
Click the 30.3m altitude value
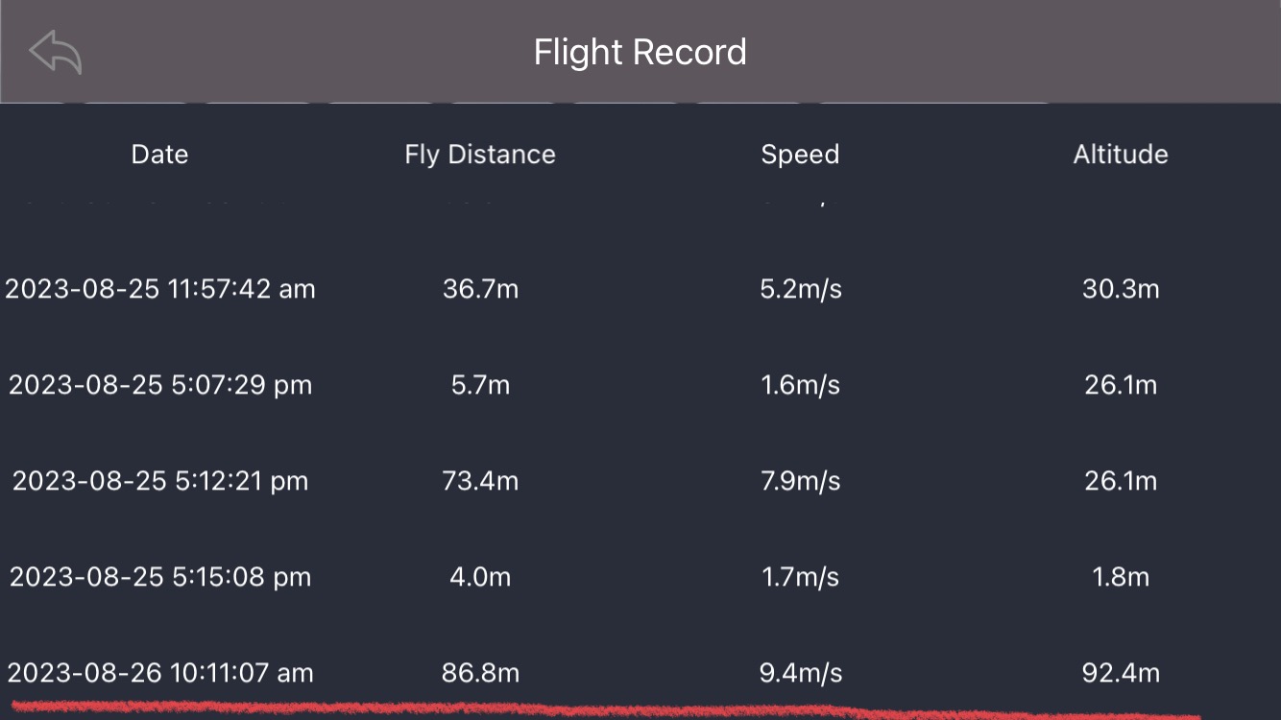(1121, 289)
